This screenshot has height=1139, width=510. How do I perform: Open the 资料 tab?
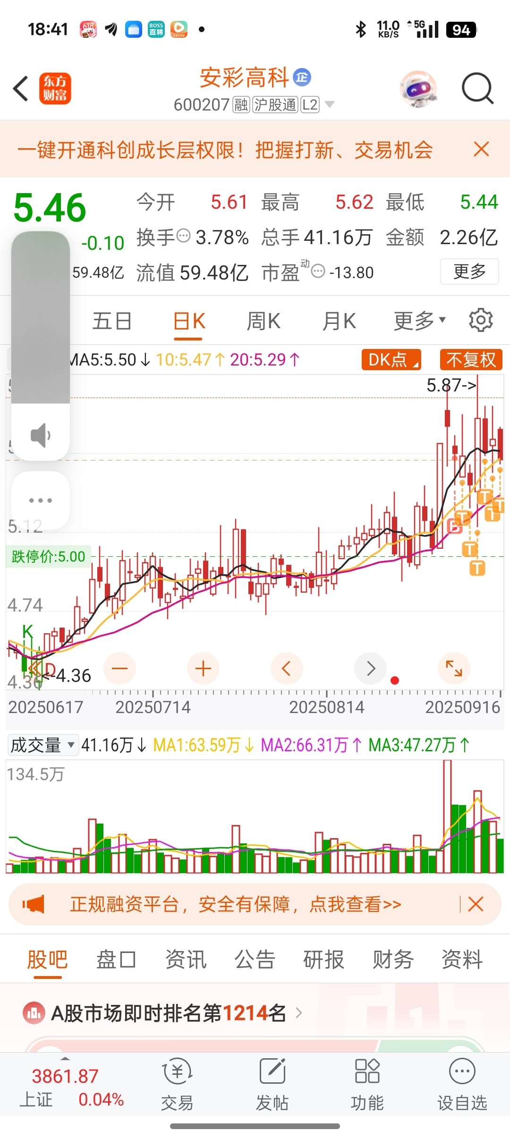(462, 959)
